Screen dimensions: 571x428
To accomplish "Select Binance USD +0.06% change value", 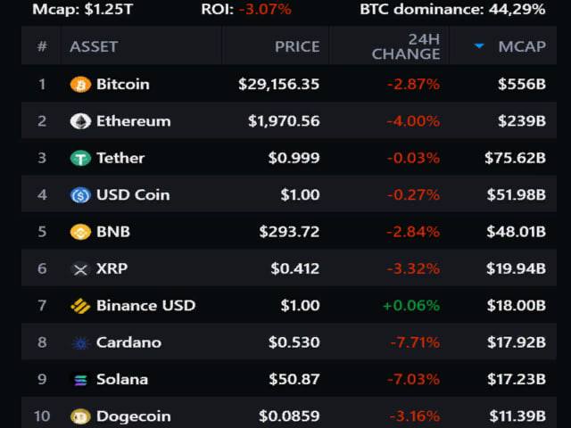I will [410, 306].
